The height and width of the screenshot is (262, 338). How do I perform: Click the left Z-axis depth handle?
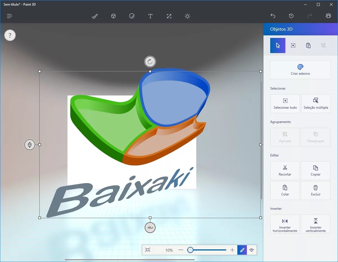[x=30, y=145]
